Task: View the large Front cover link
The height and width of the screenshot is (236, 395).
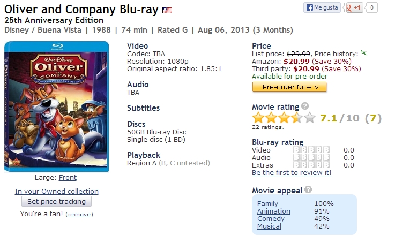Action: (68, 178)
